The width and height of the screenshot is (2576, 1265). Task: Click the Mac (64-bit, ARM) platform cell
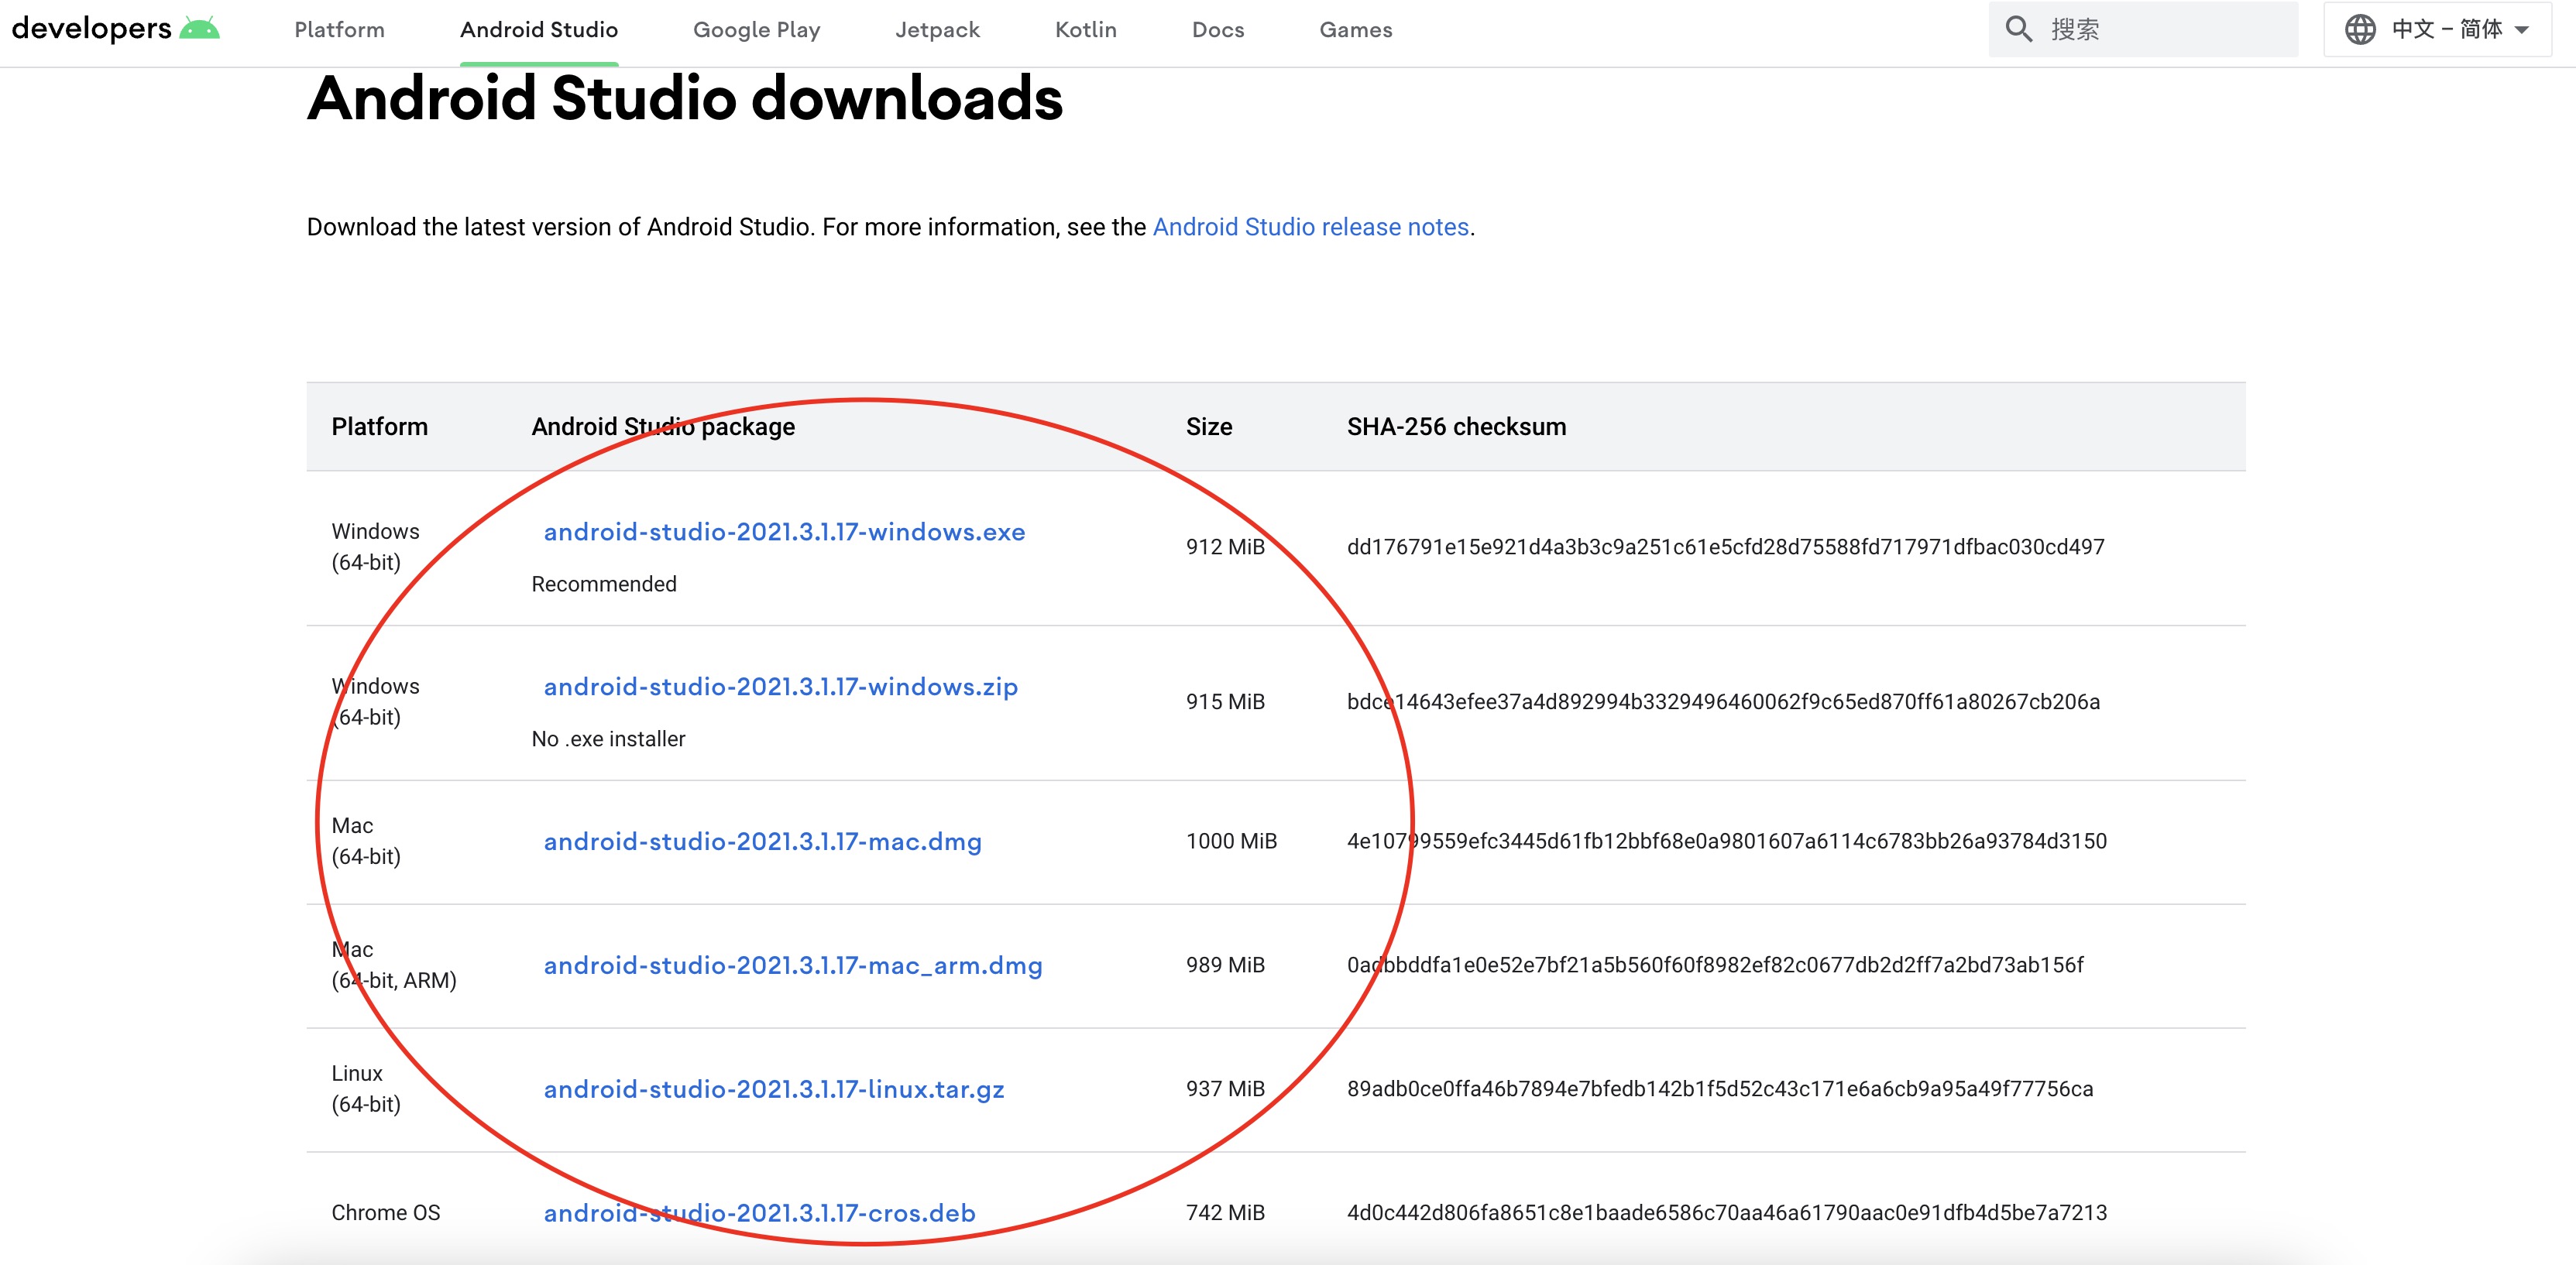pyautogui.click(x=394, y=965)
